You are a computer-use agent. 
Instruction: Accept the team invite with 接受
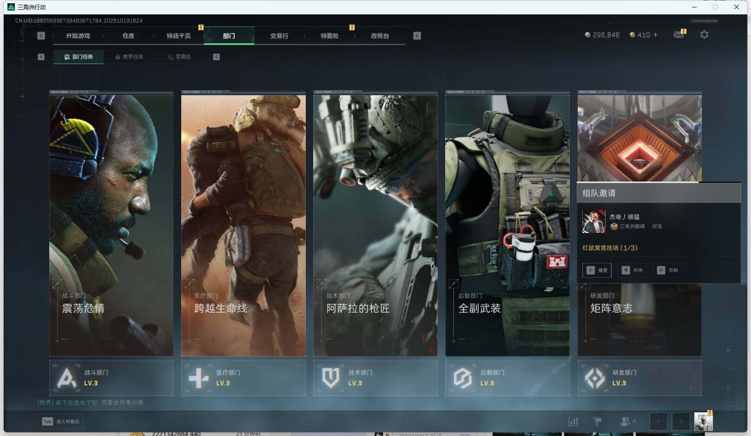[597, 270]
